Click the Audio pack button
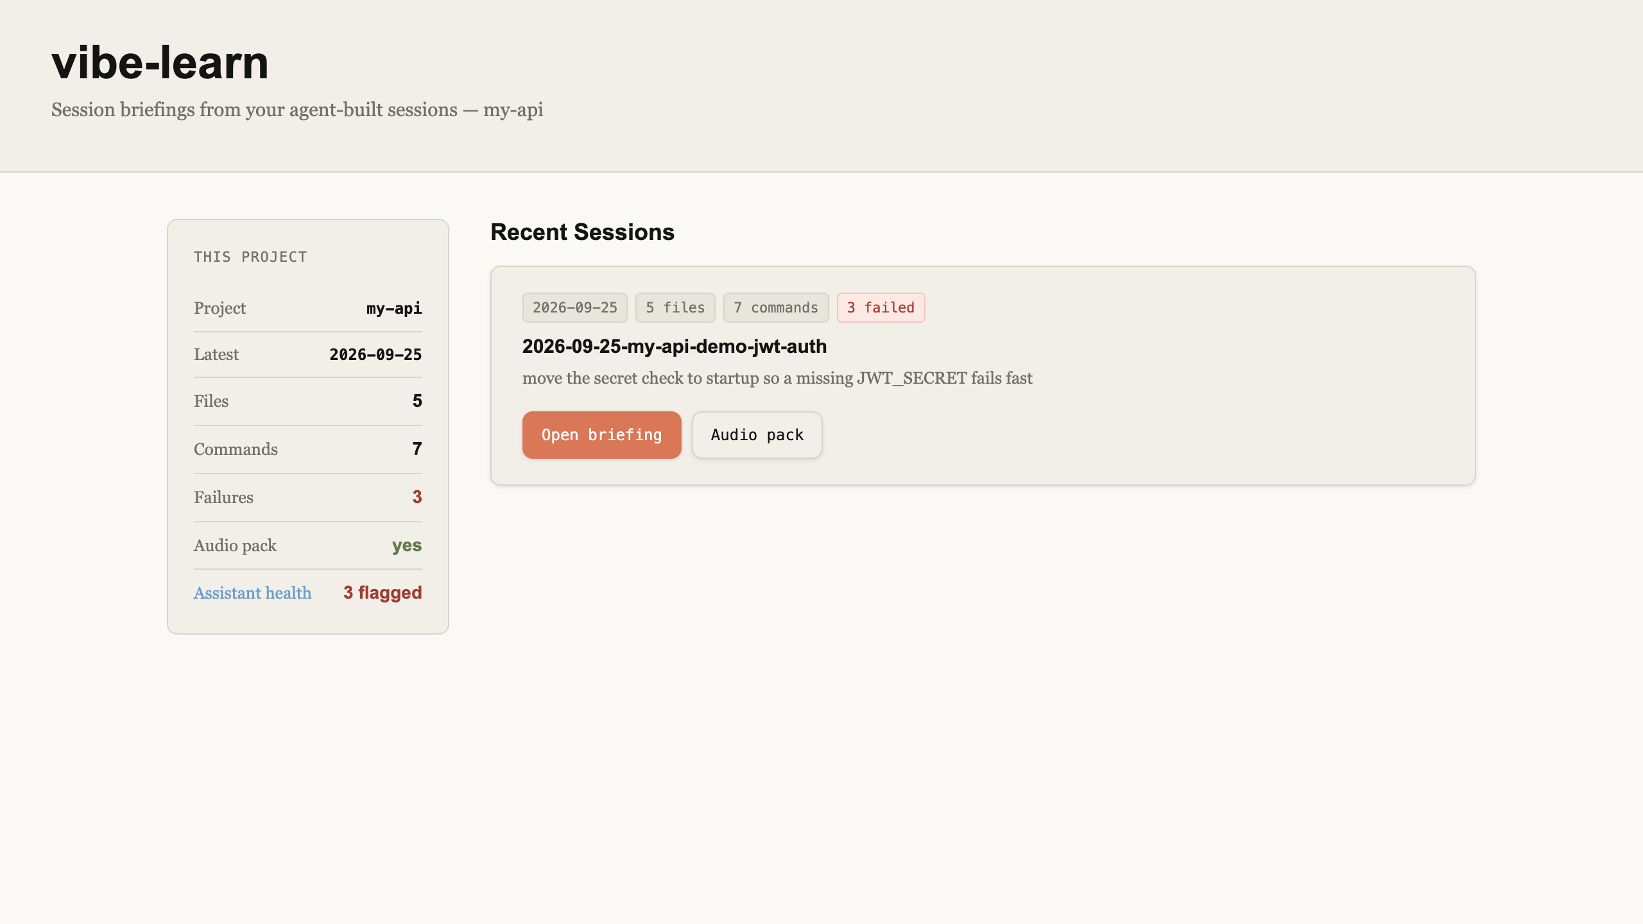Viewport: 1643px width, 924px height. coord(757,435)
